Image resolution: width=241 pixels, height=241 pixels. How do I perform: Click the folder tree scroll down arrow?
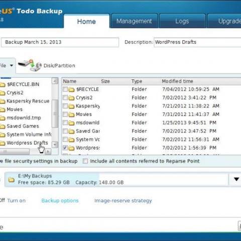point(55,145)
